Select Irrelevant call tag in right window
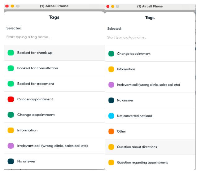This screenshot has width=201, height=174. pyautogui.click(x=148, y=85)
